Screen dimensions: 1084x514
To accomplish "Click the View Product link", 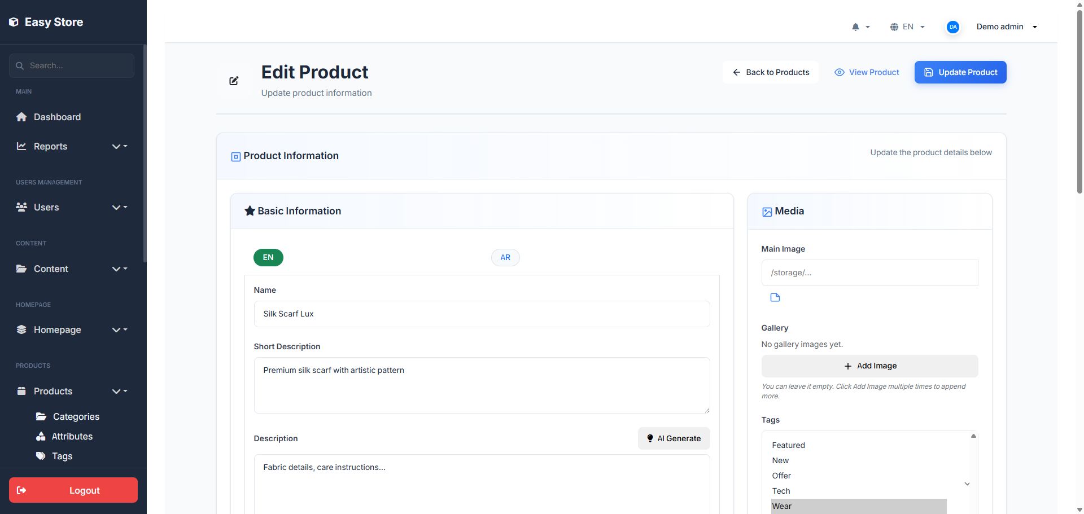I will point(867,72).
